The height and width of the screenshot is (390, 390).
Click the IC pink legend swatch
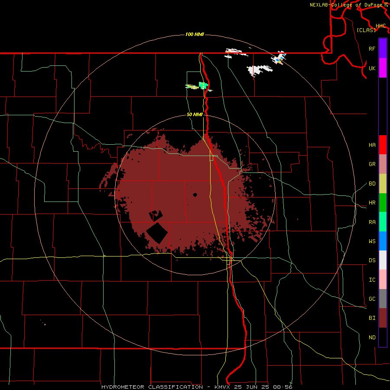[x=383, y=279]
